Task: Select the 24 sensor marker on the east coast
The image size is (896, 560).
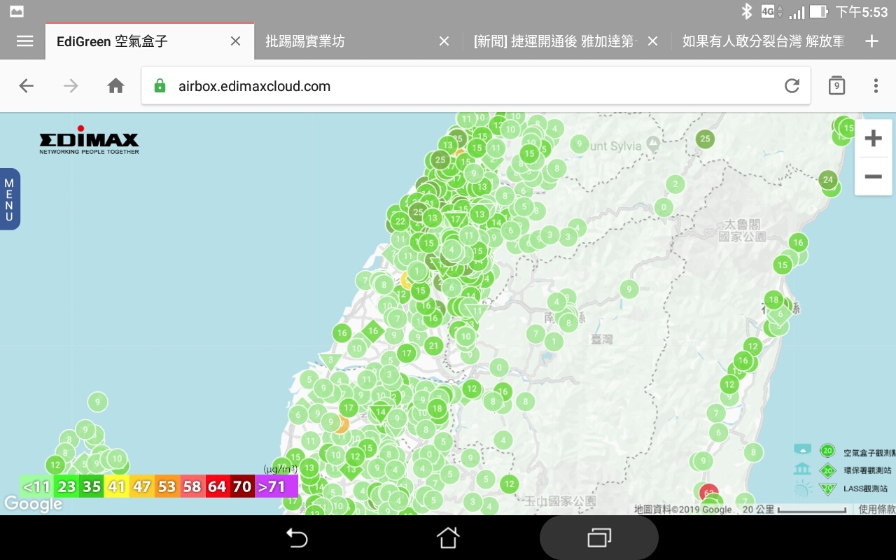Action: pyautogui.click(x=828, y=179)
